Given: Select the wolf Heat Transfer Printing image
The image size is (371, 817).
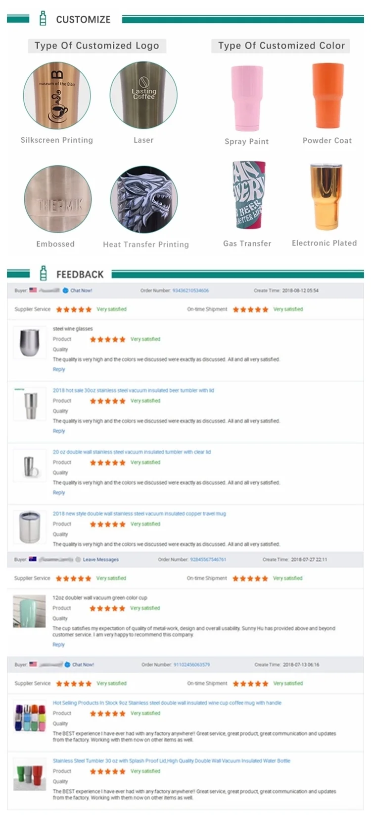Looking at the screenshot, I should [x=144, y=199].
